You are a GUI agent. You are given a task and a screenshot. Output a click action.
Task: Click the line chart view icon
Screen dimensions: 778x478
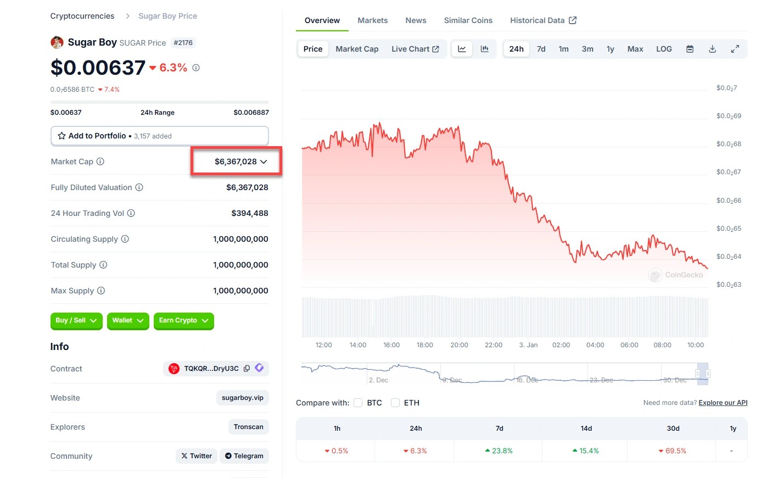[x=462, y=49]
